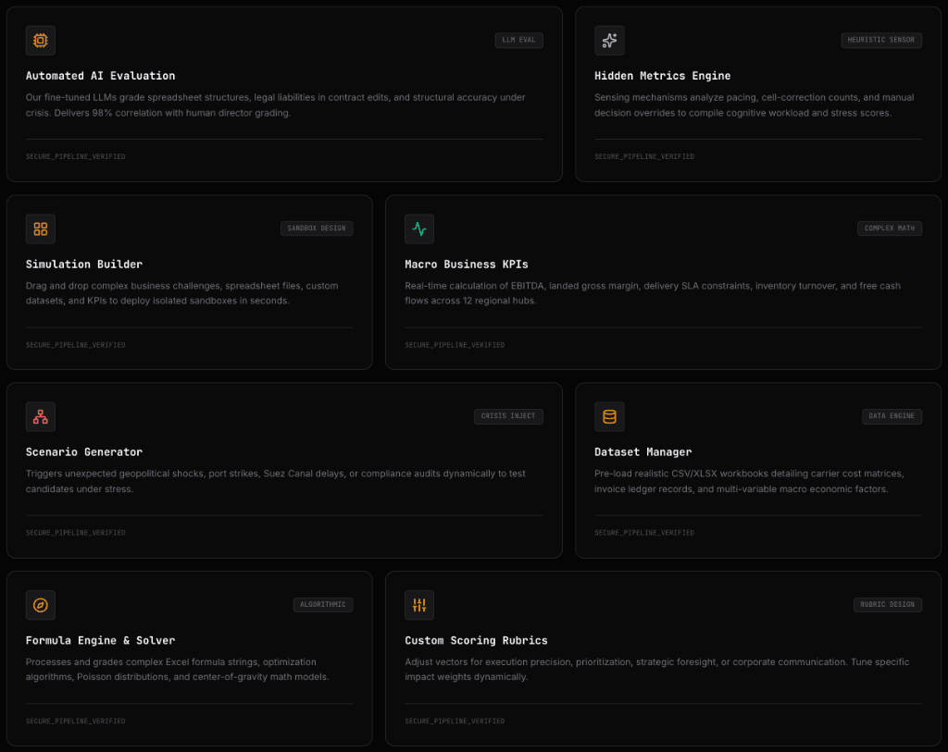Select the Dataset Manager database icon
The width and height of the screenshot is (948, 752).
[x=609, y=417]
